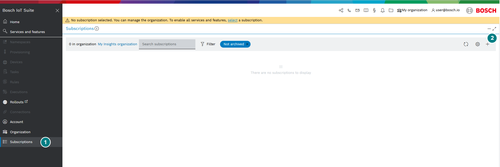Viewport: 500px width, 167px height.
Task: Minimize the Subscriptions panel
Action: tap(489, 29)
